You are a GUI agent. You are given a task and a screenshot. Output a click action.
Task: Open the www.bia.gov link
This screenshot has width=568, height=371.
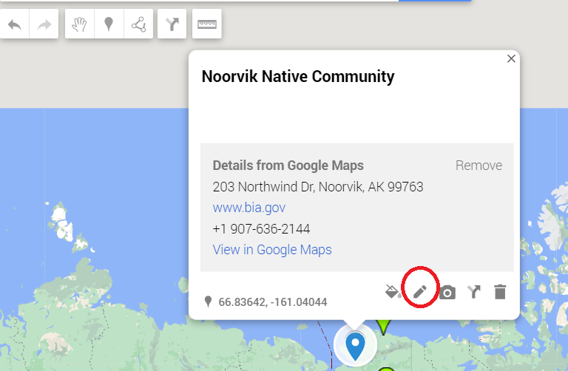click(248, 208)
